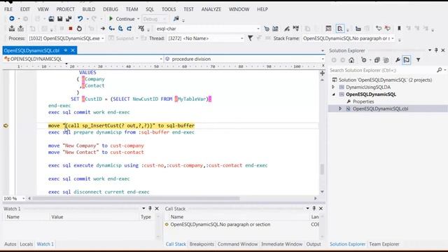Click the comment selection icon
The width and height of the screenshot is (448, 252).
click(379, 29)
